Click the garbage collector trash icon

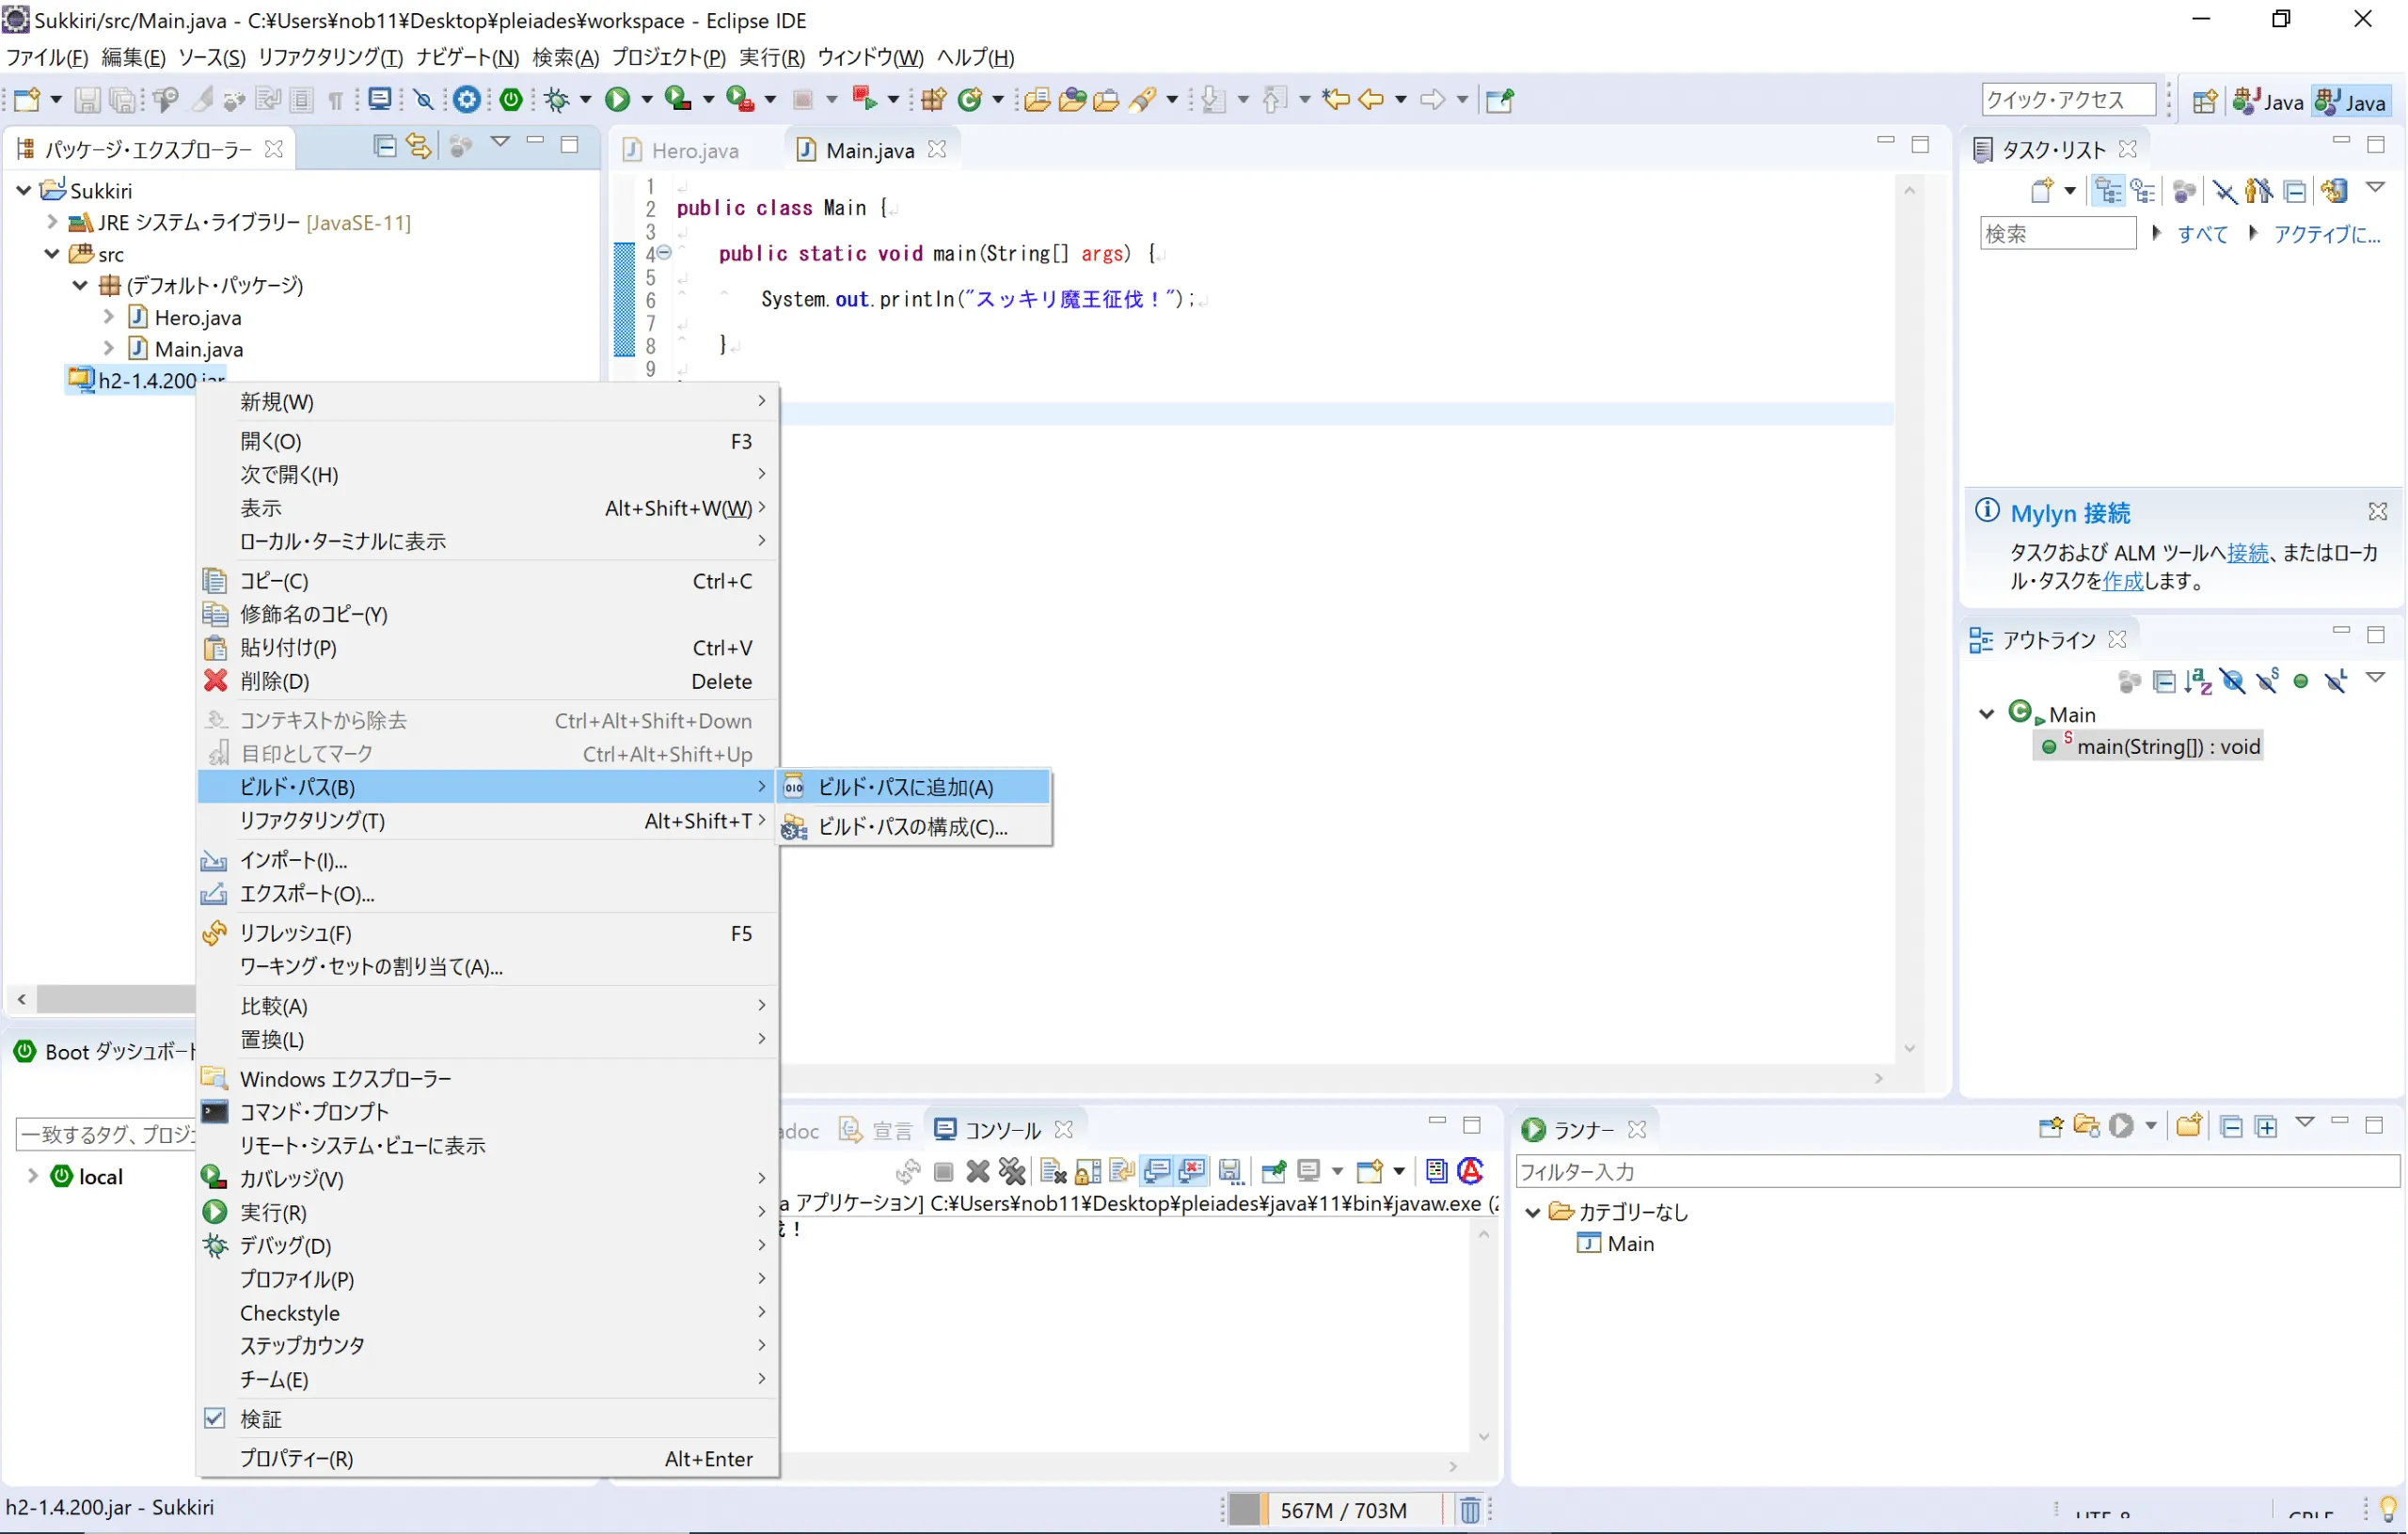coord(1469,1509)
